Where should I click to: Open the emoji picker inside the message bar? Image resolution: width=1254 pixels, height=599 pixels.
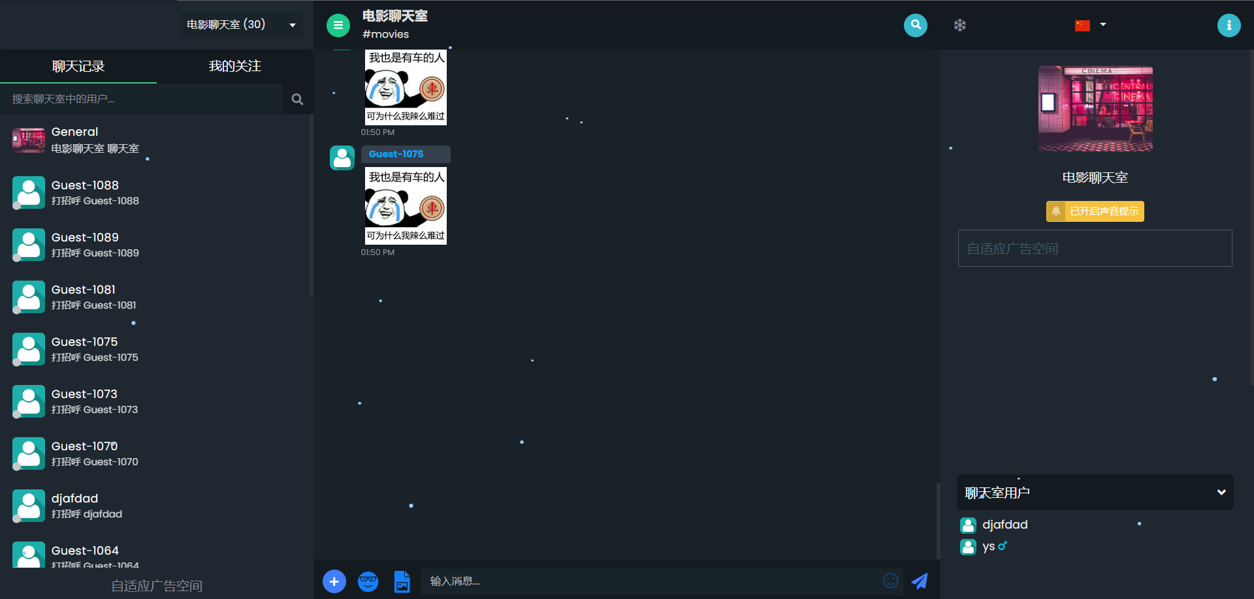point(891,581)
